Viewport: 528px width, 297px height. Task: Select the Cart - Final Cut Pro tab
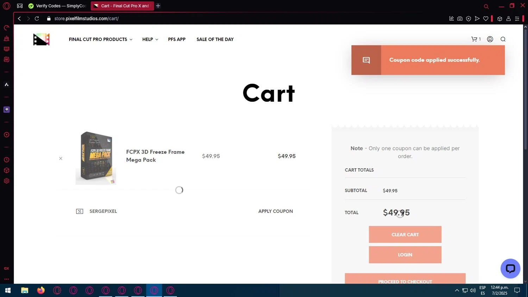122,6
